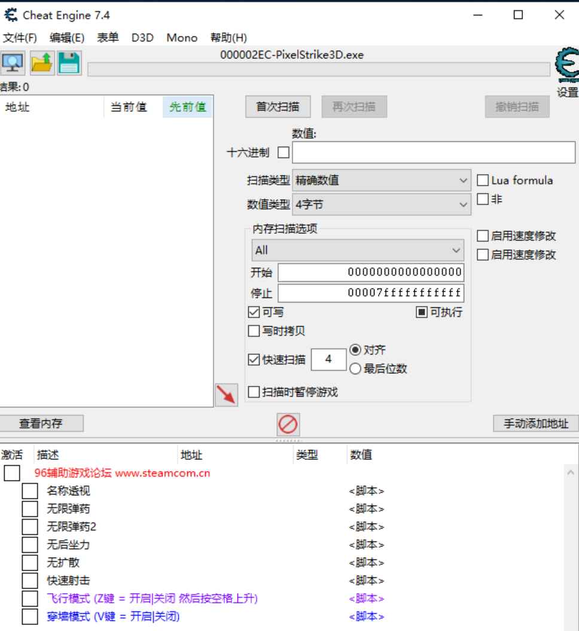Click the open cheat table folder icon
The image size is (579, 631).
tap(42, 63)
